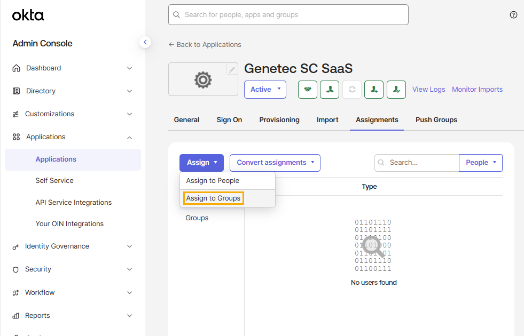The width and height of the screenshot is (524, 336).
Task: Open the People filter dropdown
Action: click(481, 163)
